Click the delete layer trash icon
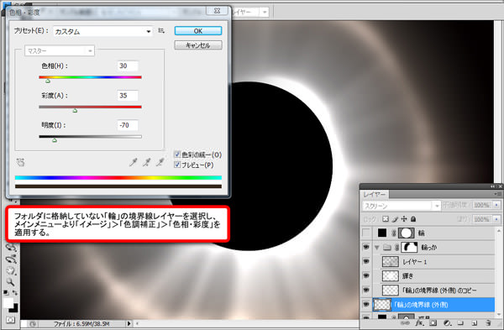 (488, 322)
